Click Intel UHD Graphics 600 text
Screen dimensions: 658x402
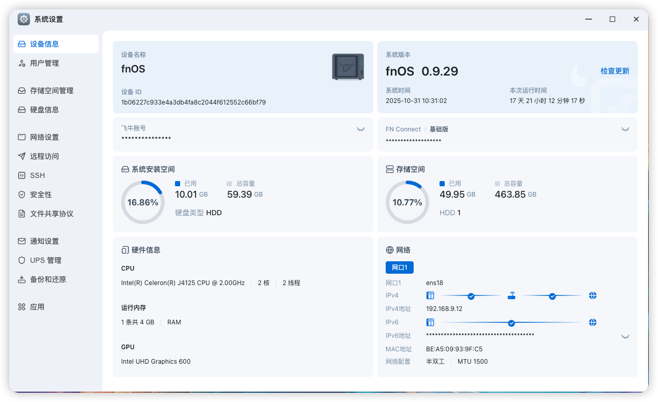tap(156, 362)
